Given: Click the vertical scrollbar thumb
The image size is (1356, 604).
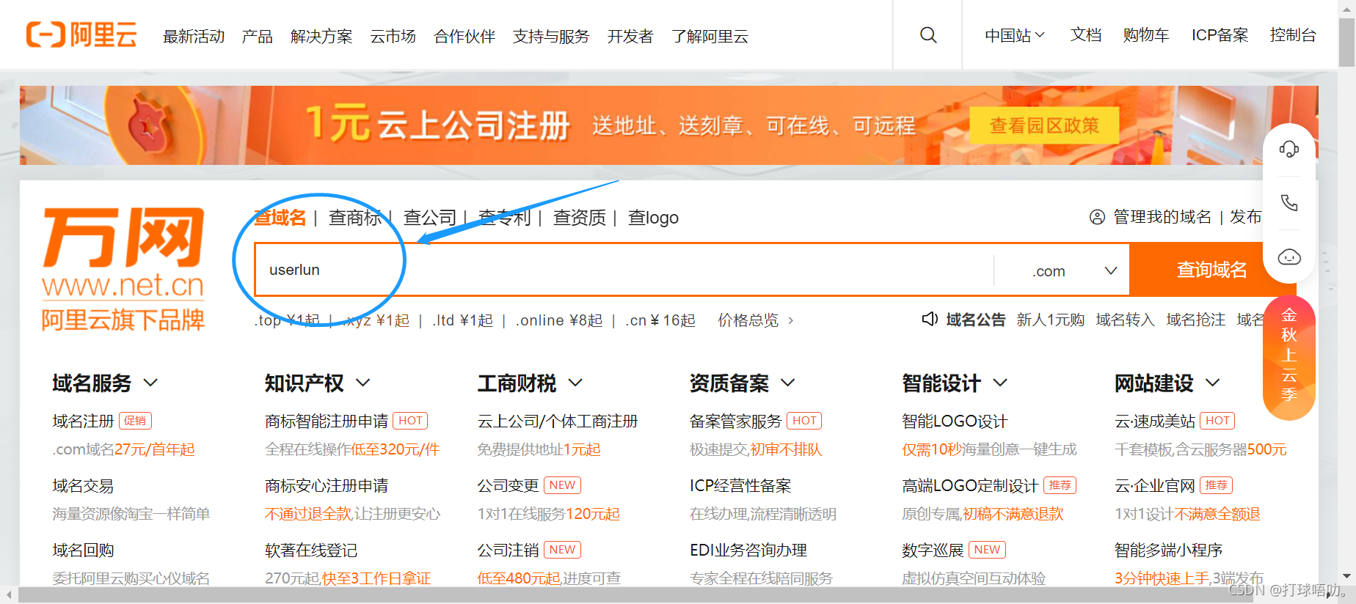Looking at the screenshot, I should coord(1346,43).
